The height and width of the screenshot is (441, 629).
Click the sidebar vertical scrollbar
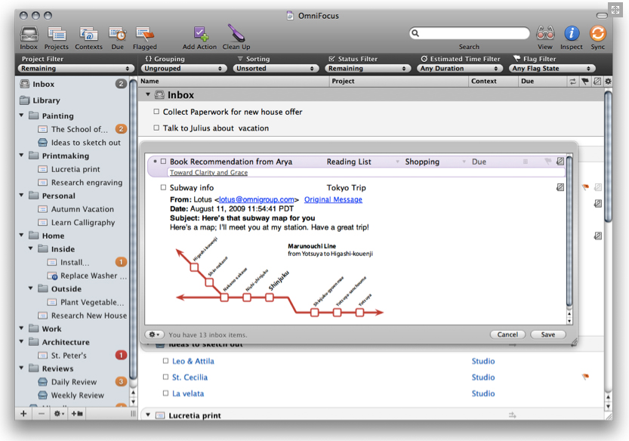click(x=134, y=229)
